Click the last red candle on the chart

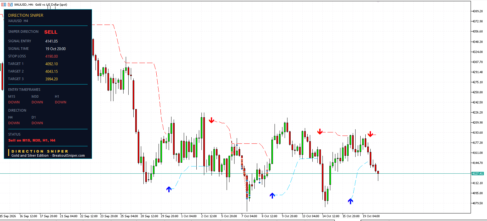[378, 172]
